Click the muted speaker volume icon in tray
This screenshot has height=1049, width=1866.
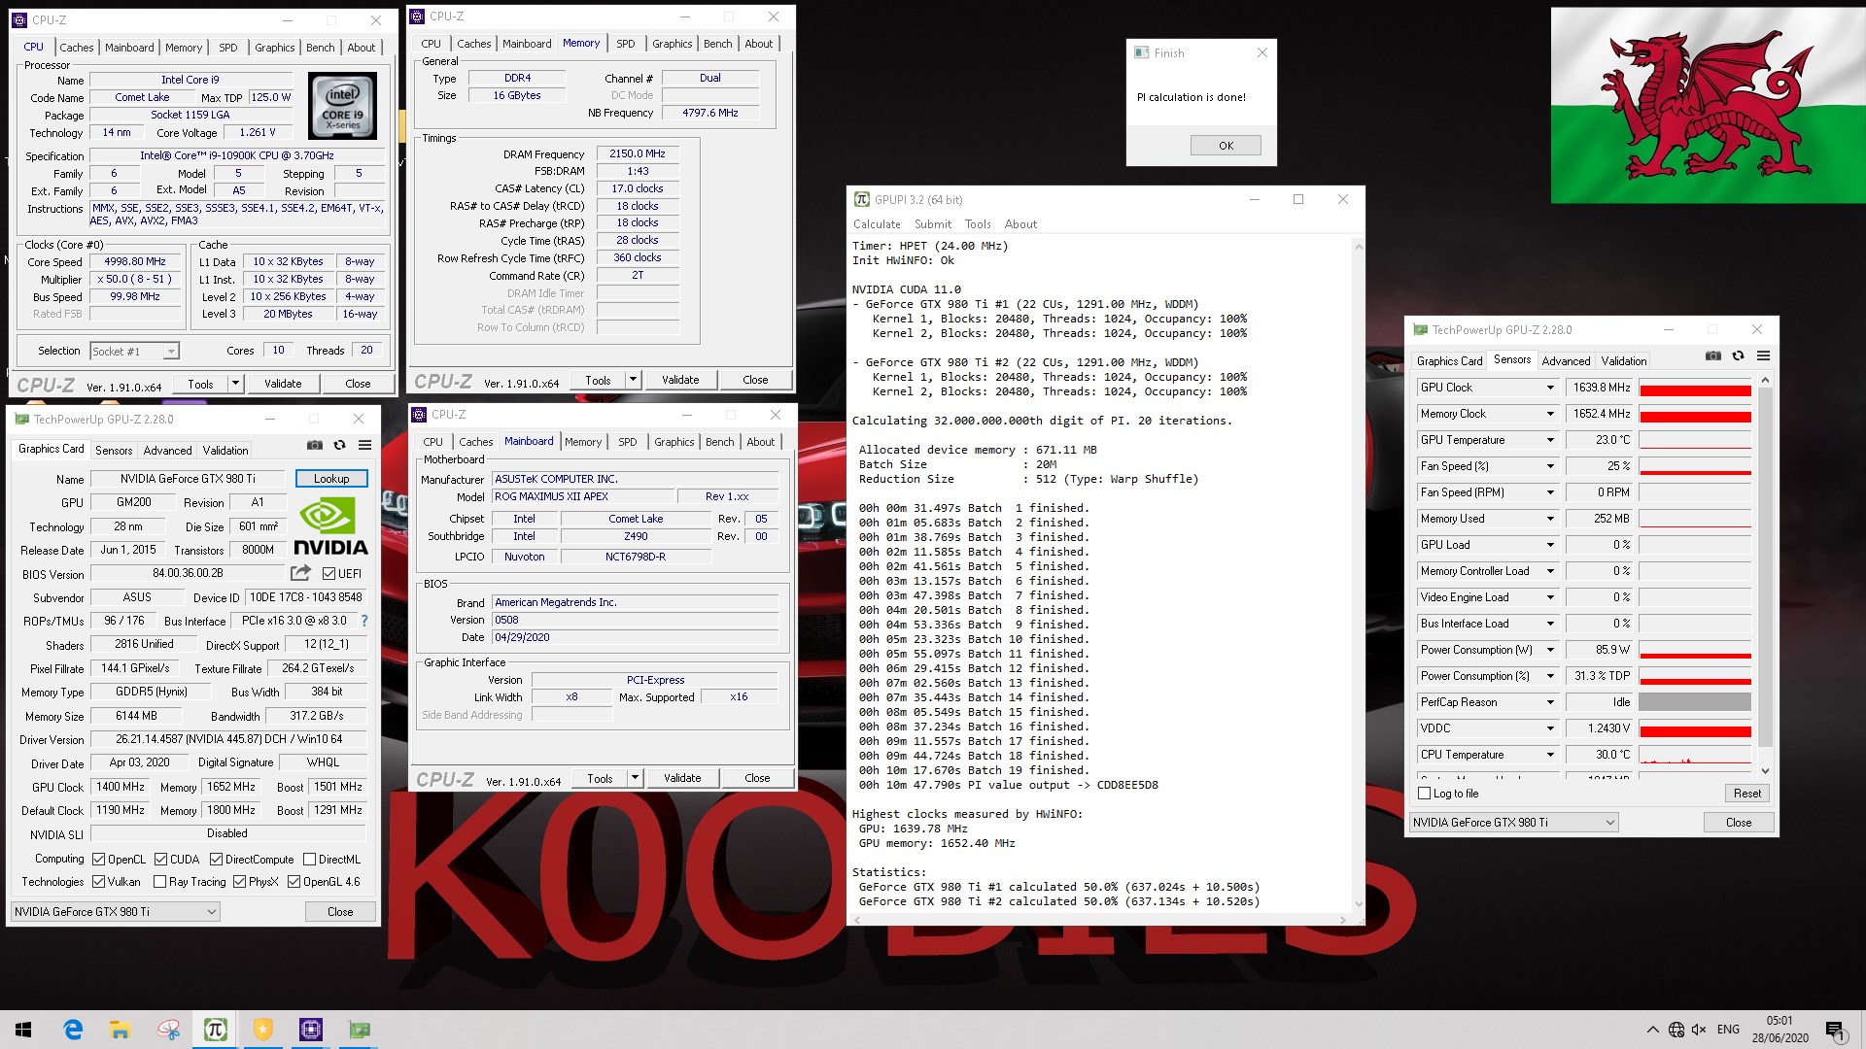[x=1699, y=1030]
